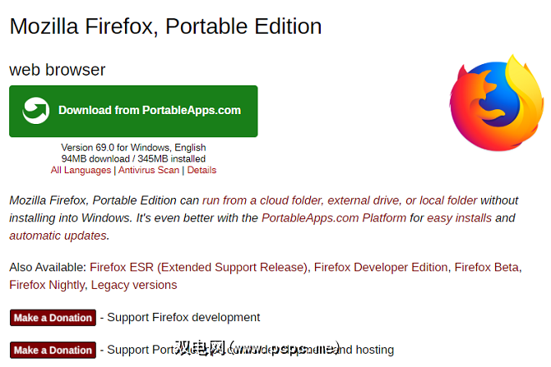
Task: Open Firefox ESR (Extended Support Release) link
Action: tap(199, 268)
